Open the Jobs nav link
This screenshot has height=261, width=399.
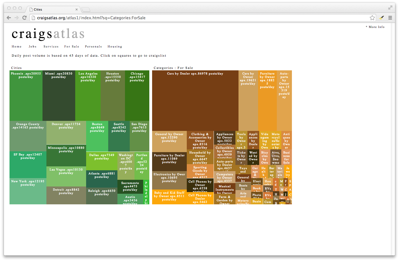[32, 47]
